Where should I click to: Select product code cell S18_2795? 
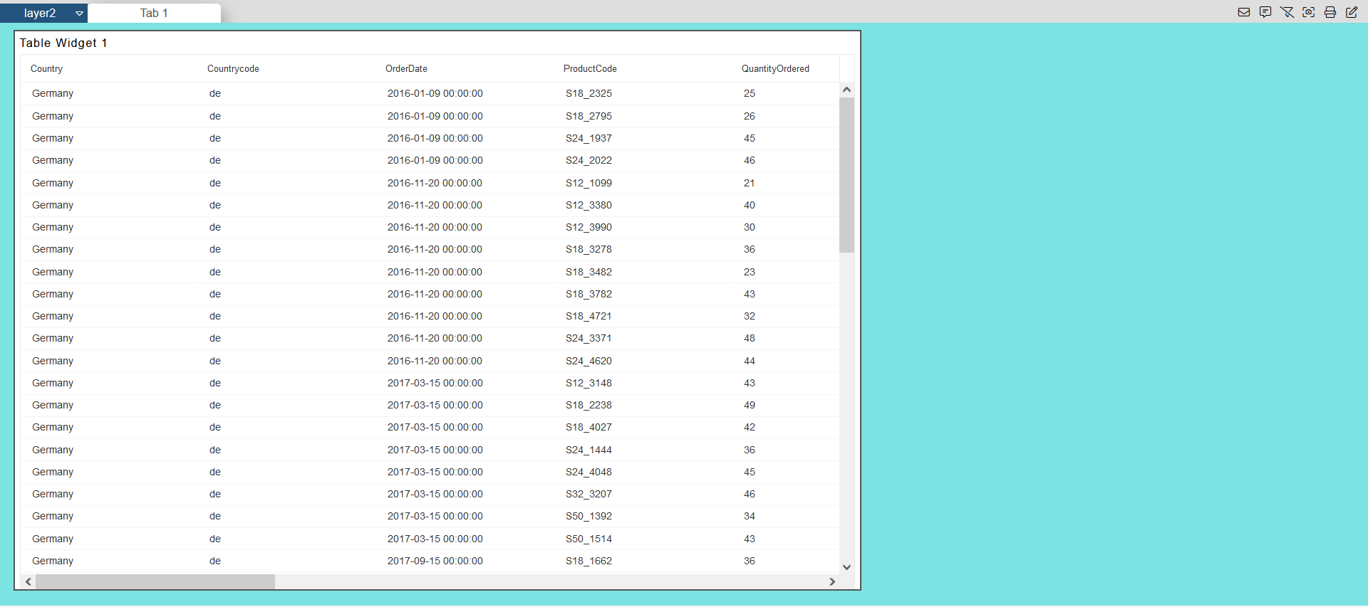coord(589,116)
